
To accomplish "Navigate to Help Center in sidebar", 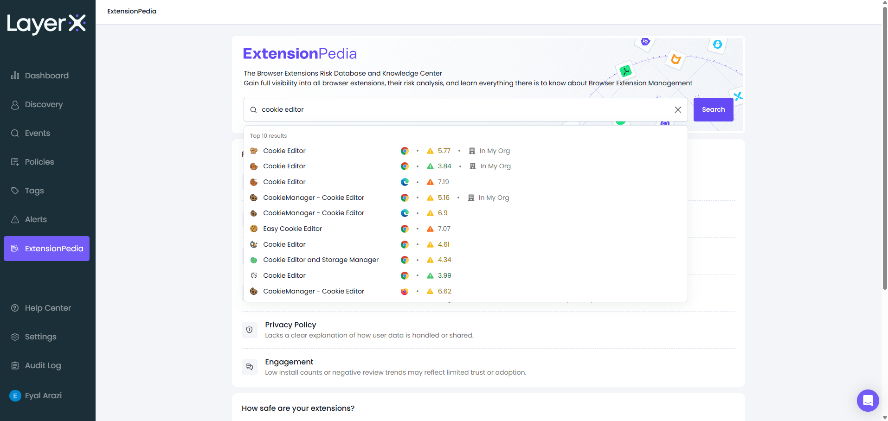I will tap(15, 308).
